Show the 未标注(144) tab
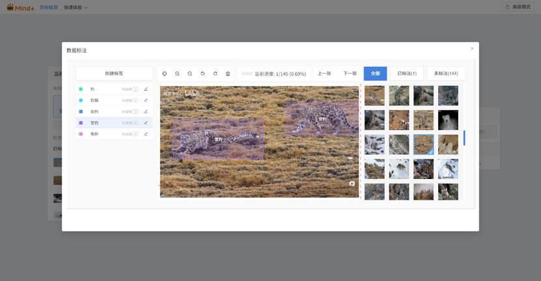Image resolution: width=541 pixels, height=281 pixels. 446,74
